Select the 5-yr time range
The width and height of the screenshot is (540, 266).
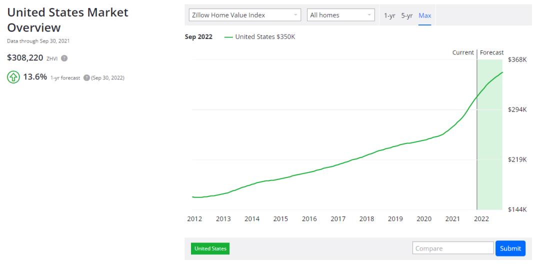point(406,15)
